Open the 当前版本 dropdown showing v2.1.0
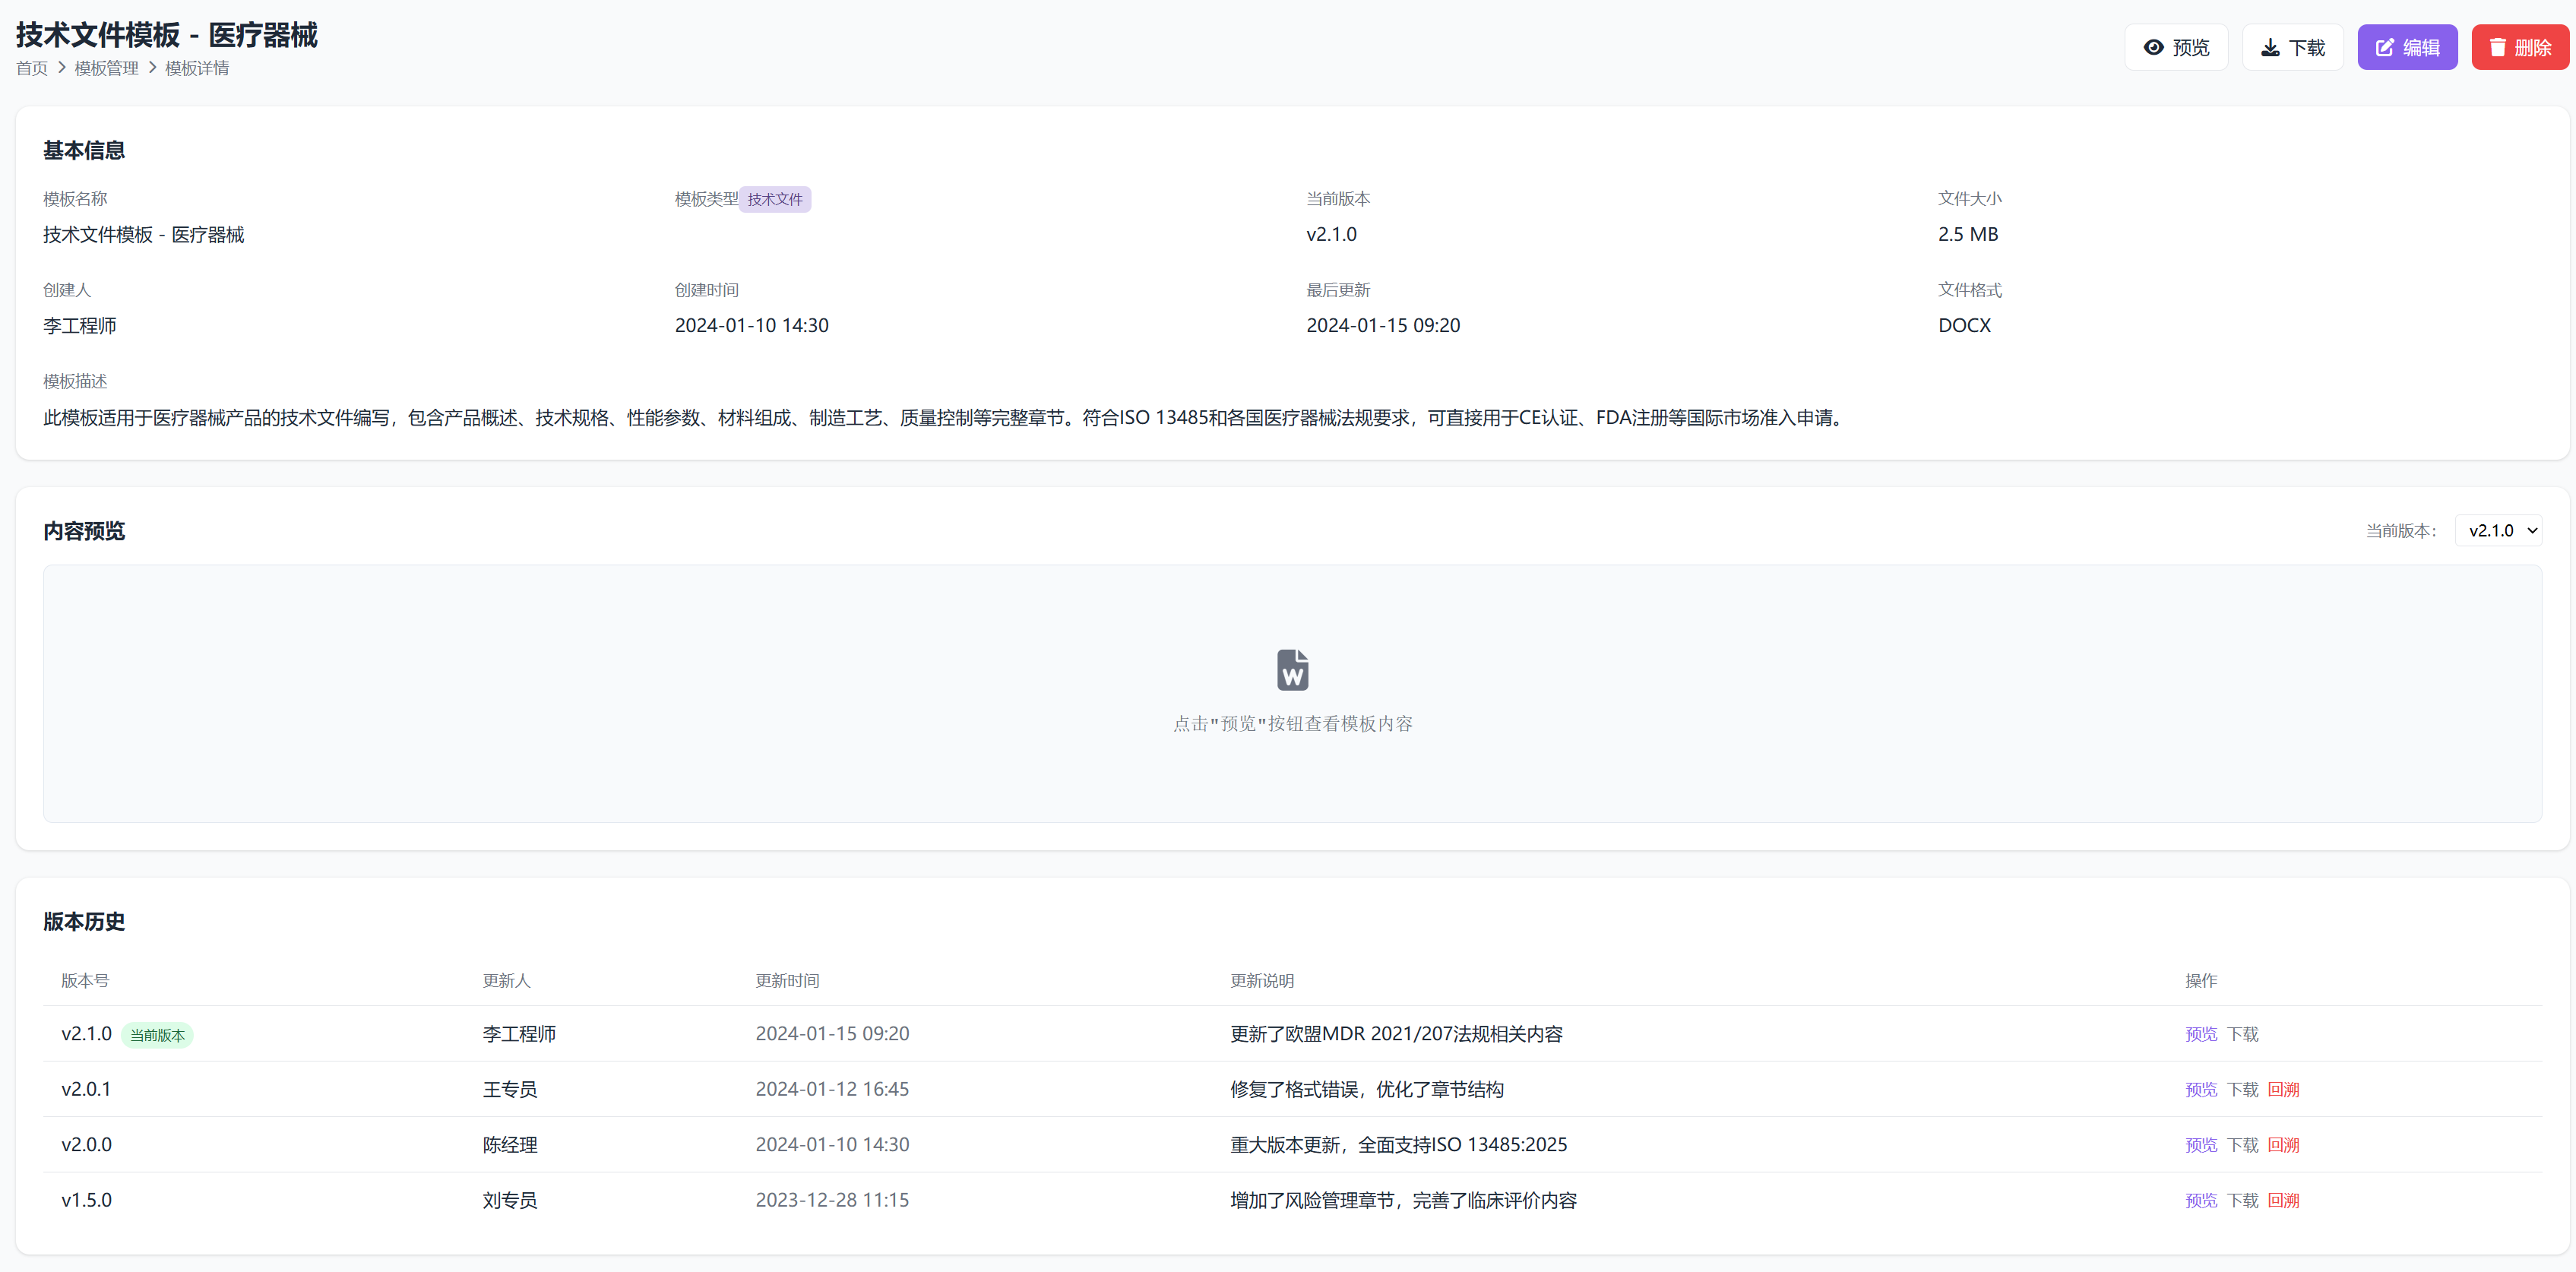The image size is (2576, 1272). coord(2500,530)
